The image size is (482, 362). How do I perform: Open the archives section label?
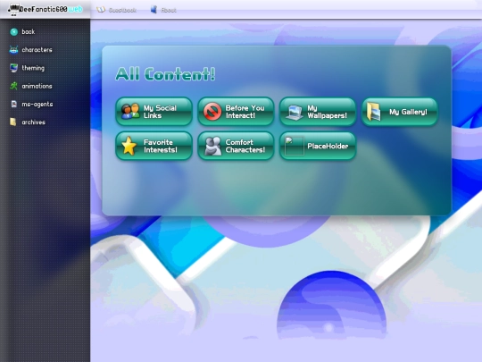click(x=34, y=122)
